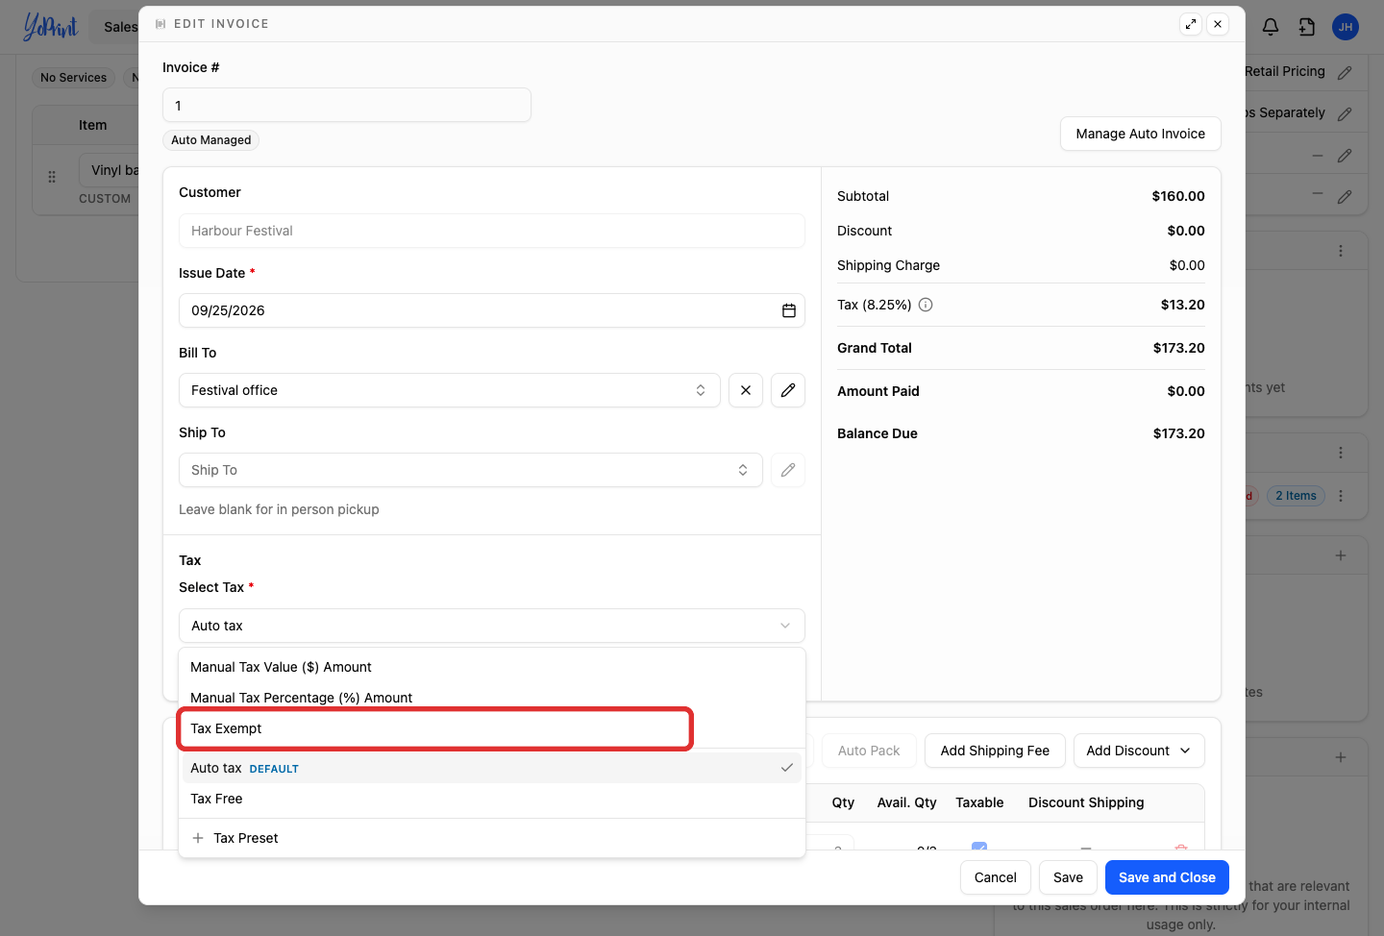Click the Save button
The height and width of the screenshot is (936, 1384).
[1068, 877]
